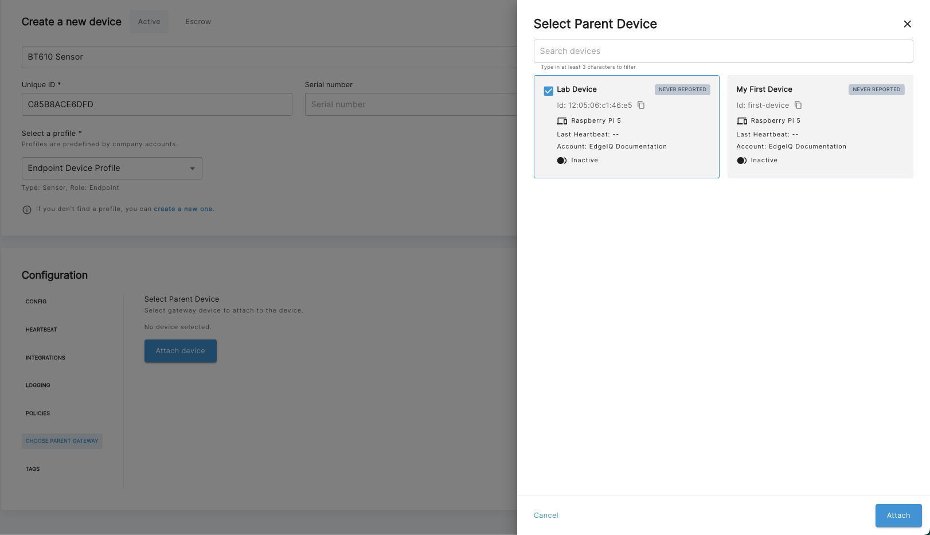Click the Attach device button
The width and height of the screenshot is (930, 535).
[181, 351]
